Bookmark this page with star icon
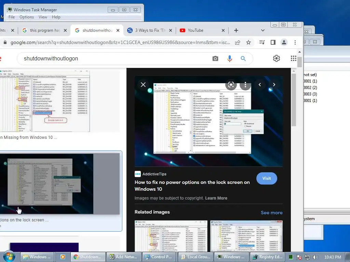The height and width of the screenshot is (262, 350). coord(248,42)
